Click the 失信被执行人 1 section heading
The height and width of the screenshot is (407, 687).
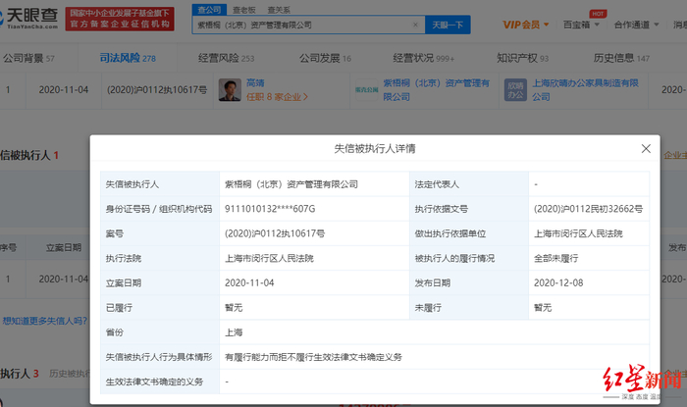pos(29,155)
